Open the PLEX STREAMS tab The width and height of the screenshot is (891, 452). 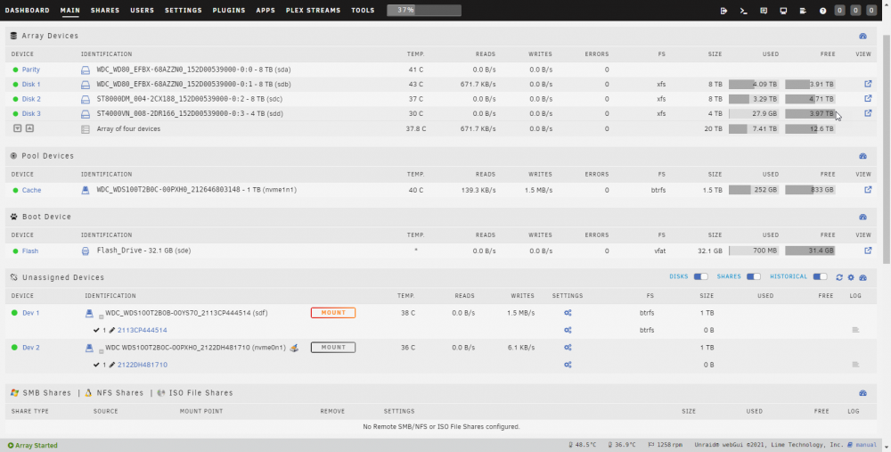tap(313, 10)
